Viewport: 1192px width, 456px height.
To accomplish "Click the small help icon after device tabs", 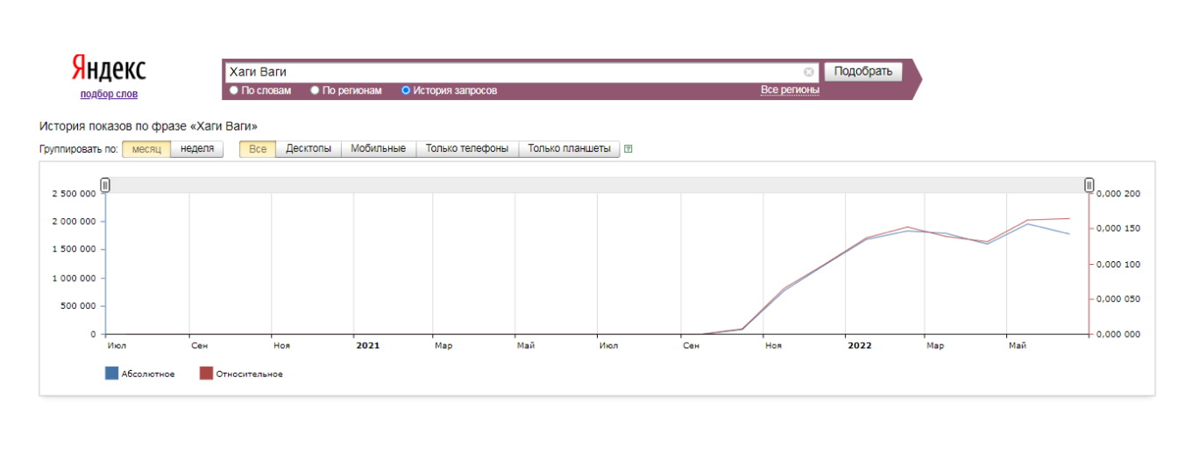I will point(628,149).
